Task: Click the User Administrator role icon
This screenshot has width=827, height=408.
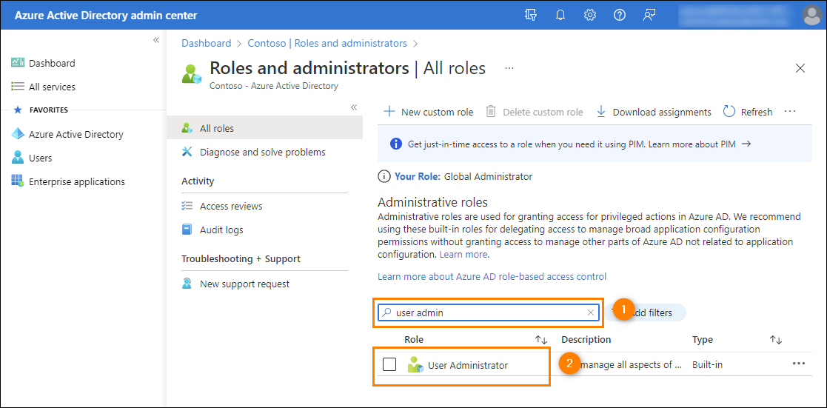Action: tap(415, 365)
